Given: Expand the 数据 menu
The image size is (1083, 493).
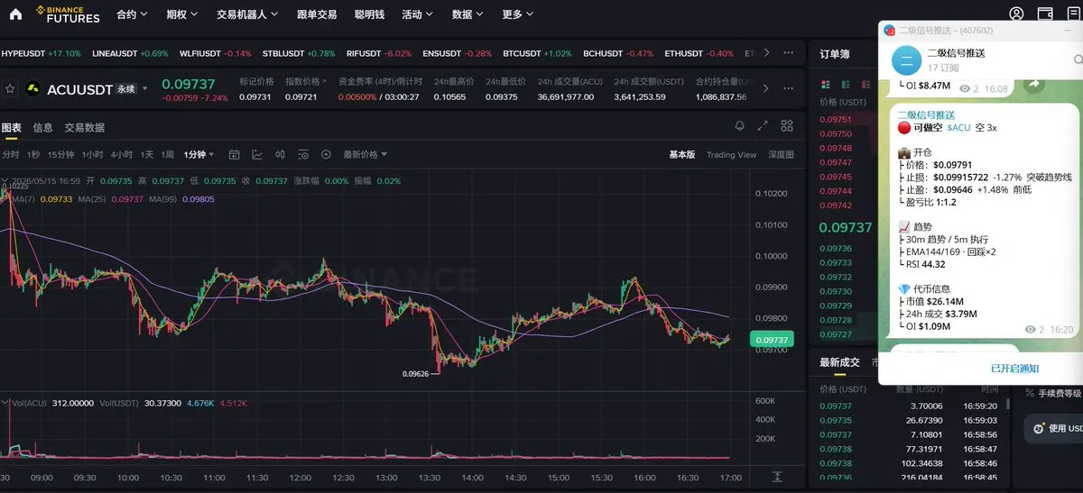Looking at the screenshot, I should click(x=467, y=14).
